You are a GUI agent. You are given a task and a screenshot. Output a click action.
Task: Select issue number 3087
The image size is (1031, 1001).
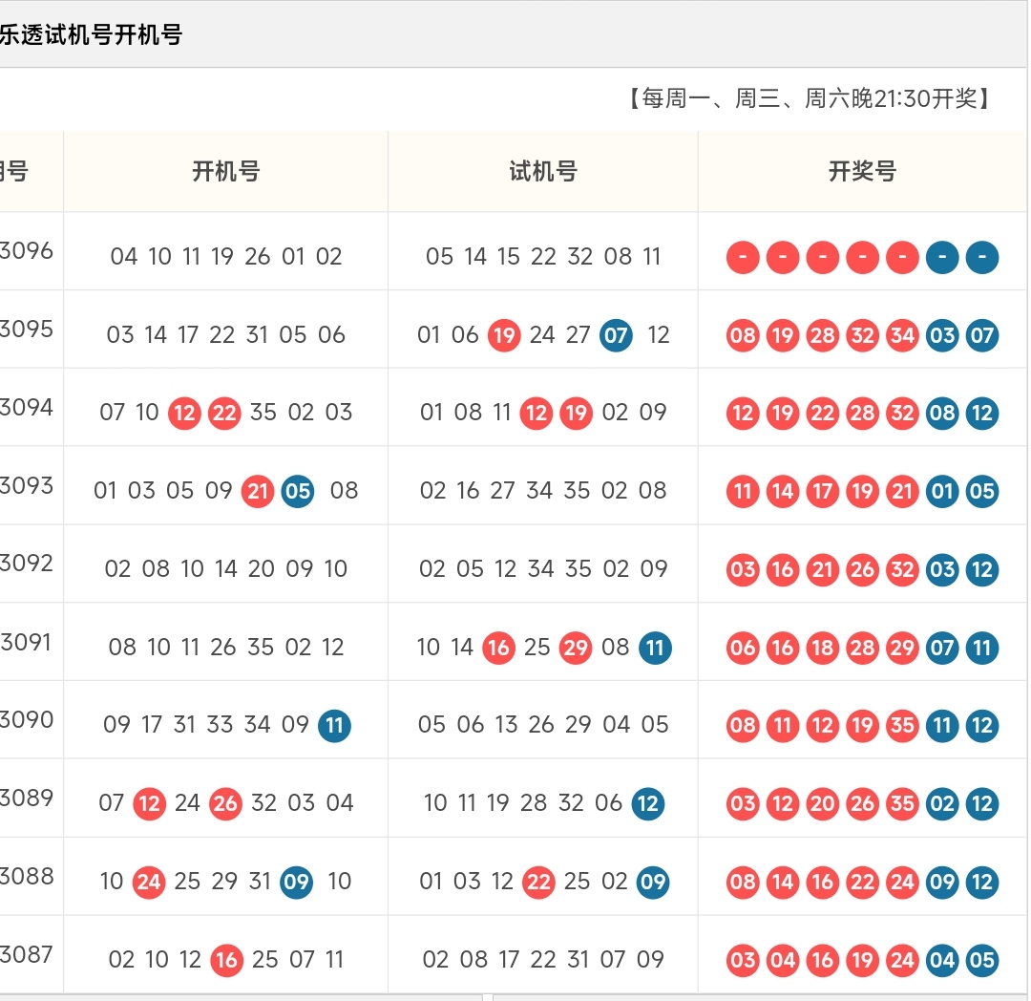pos(27,954)
